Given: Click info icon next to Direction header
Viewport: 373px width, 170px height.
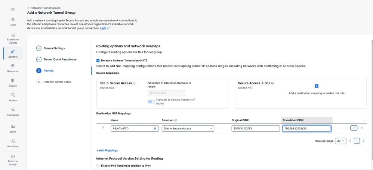Looking at the screenshot, I should point(176,120).
